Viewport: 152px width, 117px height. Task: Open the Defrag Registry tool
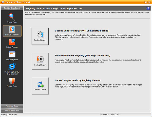coord(12,43)
